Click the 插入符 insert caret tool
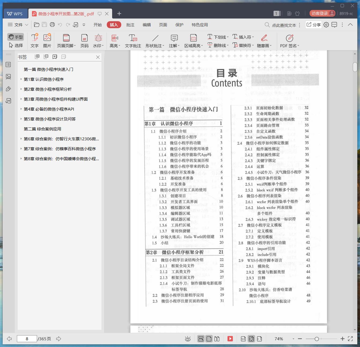Viewport: 360px width, 347px height. coord(243,37)
